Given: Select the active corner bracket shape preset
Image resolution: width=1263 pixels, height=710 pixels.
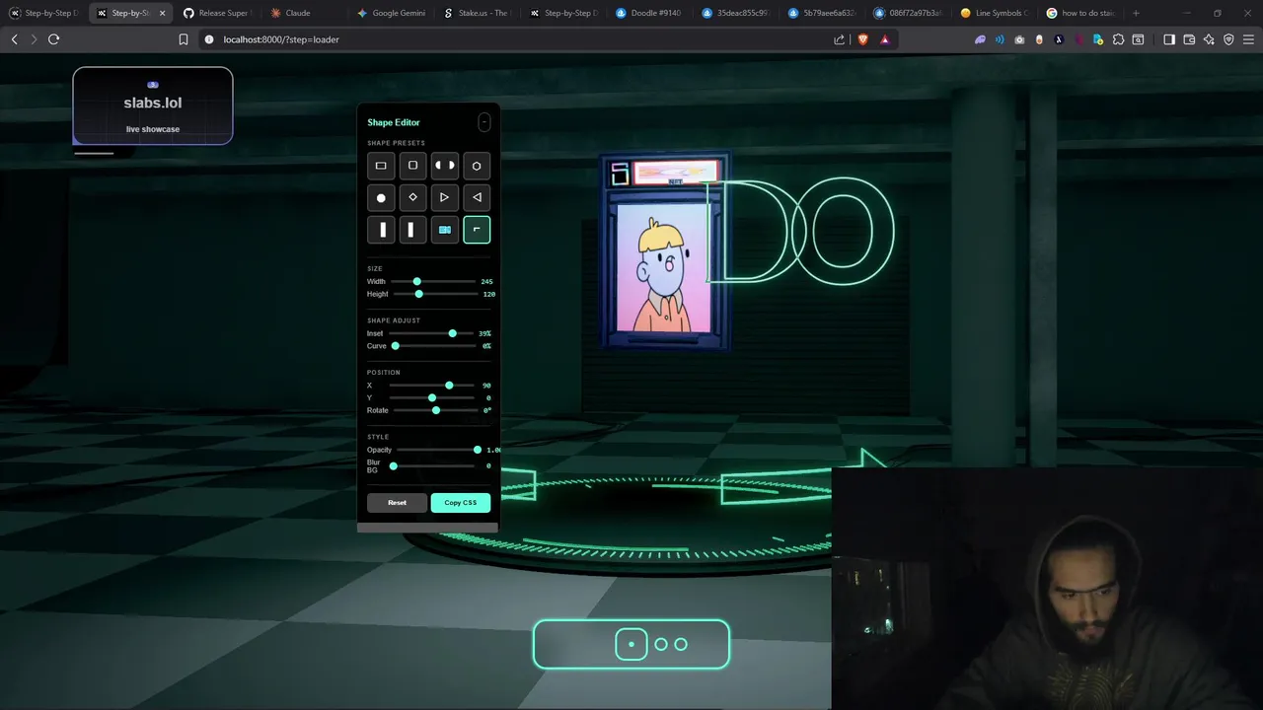Looking at the screenshot, I should (x=477, y=230).
